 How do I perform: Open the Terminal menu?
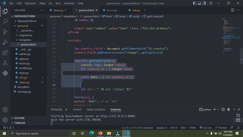click(x=69, y=3)
